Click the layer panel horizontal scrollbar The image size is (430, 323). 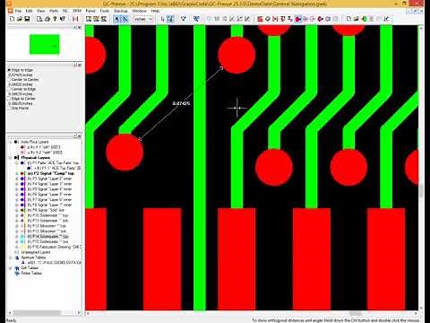point(37,313)
